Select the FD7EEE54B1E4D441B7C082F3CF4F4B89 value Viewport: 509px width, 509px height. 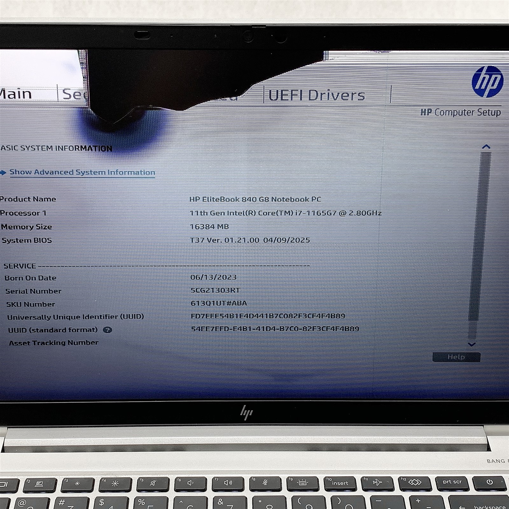[268, 316]
